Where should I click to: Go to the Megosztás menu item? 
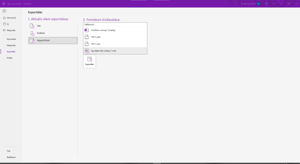point(11,45)
